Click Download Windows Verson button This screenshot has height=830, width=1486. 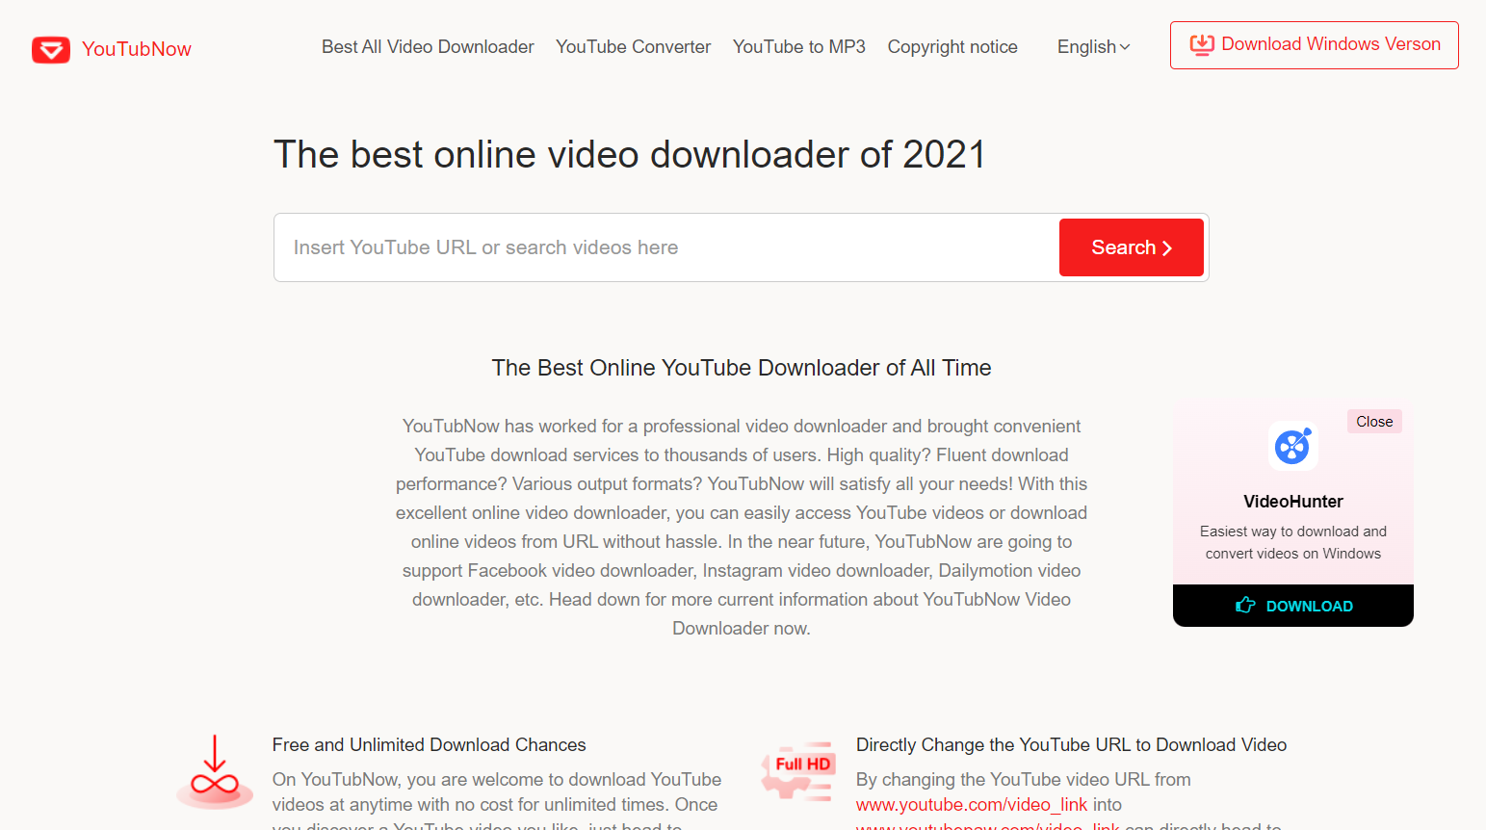[x=1315, y=45]
